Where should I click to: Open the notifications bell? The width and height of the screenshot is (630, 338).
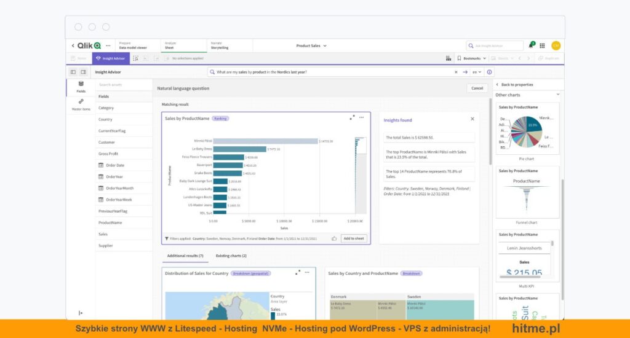(x=531, y=45)
